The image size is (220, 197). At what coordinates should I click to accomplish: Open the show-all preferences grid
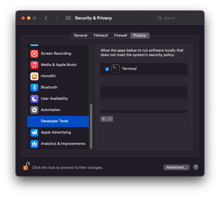68,18
